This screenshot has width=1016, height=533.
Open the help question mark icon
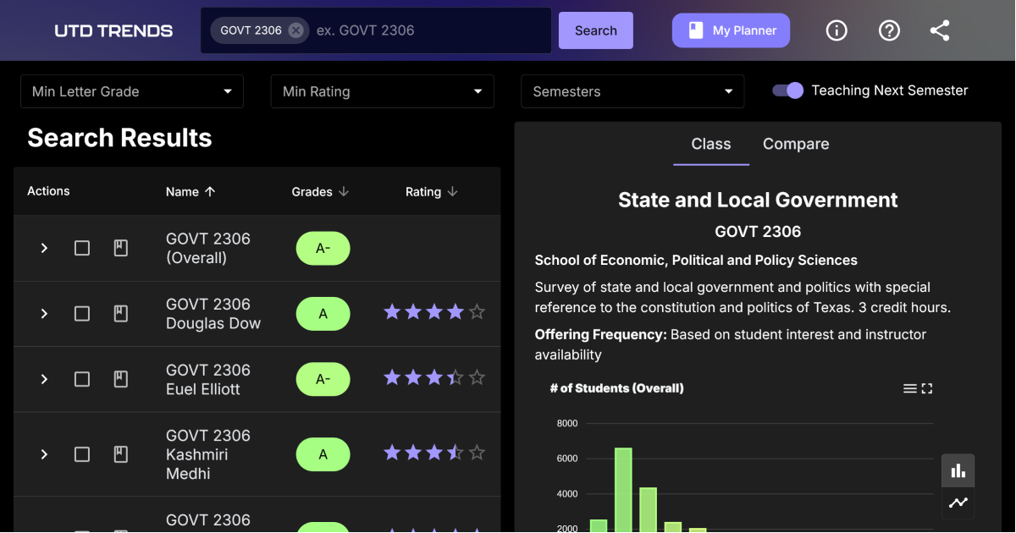click(888, 30)
